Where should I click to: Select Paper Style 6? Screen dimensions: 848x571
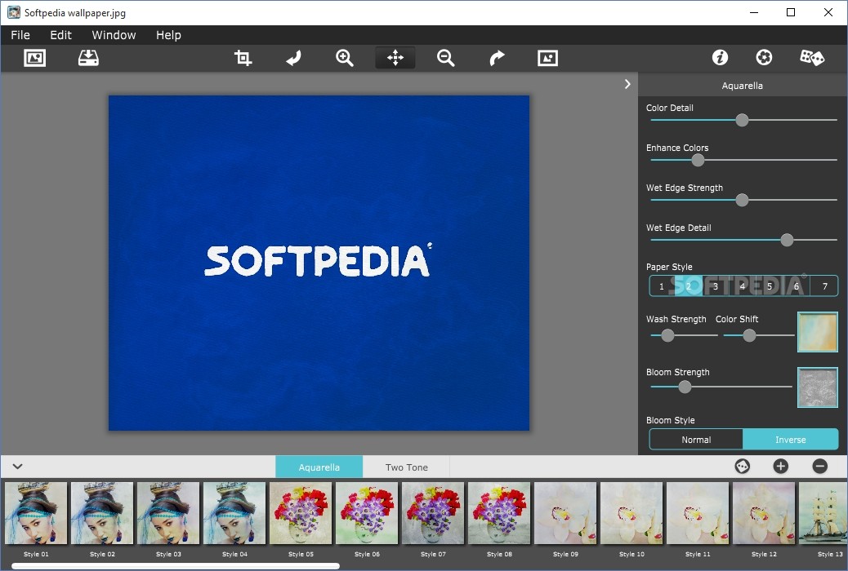tap(797, 286)
